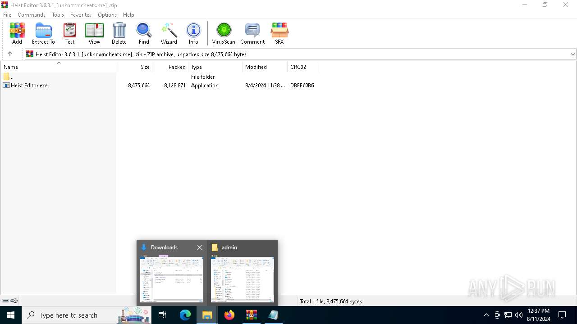Click the Delete trash icon
577x324 pixels.
tap(119, 33)
